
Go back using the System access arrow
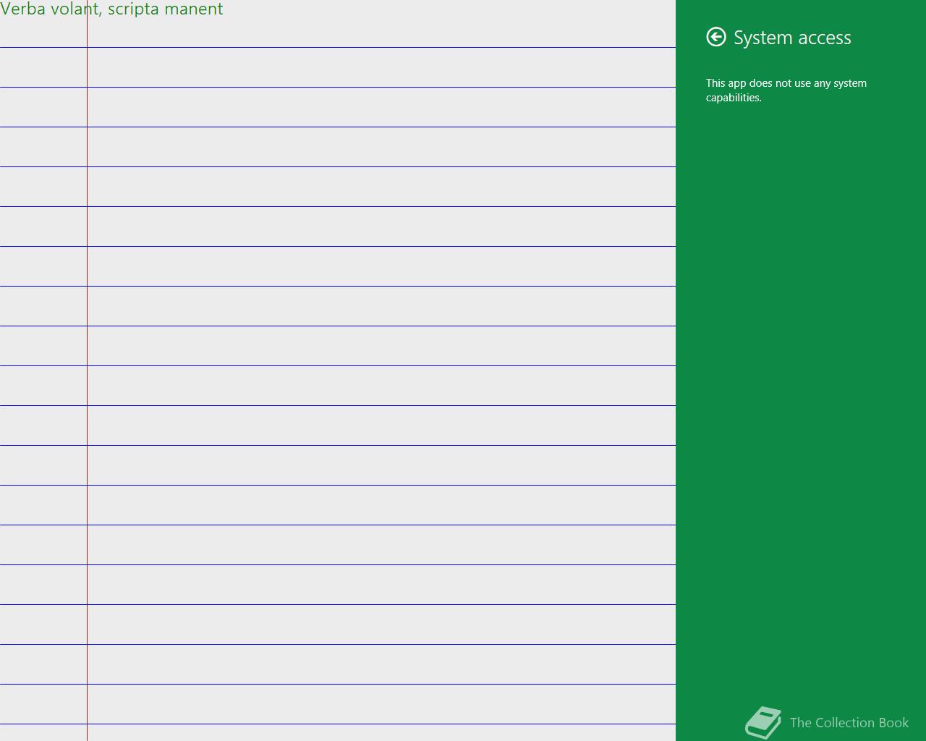click(x=716, y=37)
